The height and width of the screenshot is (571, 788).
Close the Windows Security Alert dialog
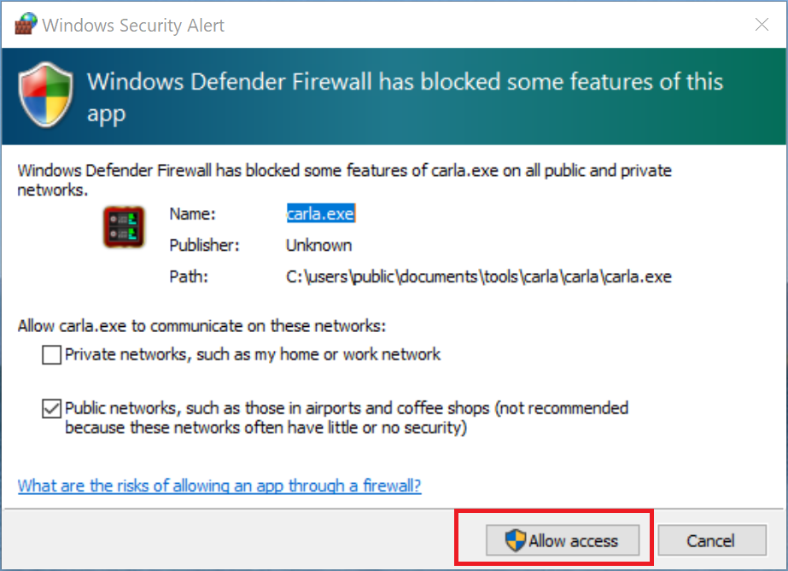[x=762, y=25]
